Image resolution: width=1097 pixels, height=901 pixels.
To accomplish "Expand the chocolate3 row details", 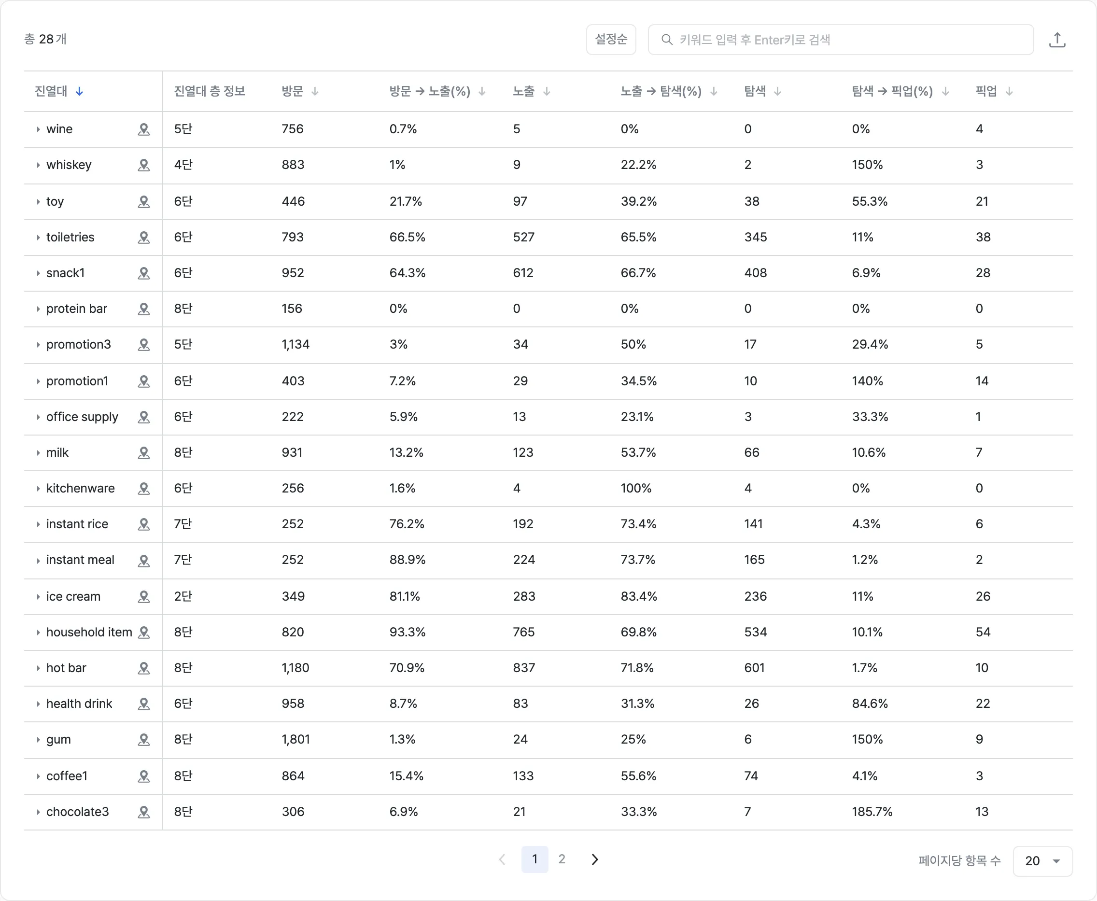I will (x=38, y=812).
